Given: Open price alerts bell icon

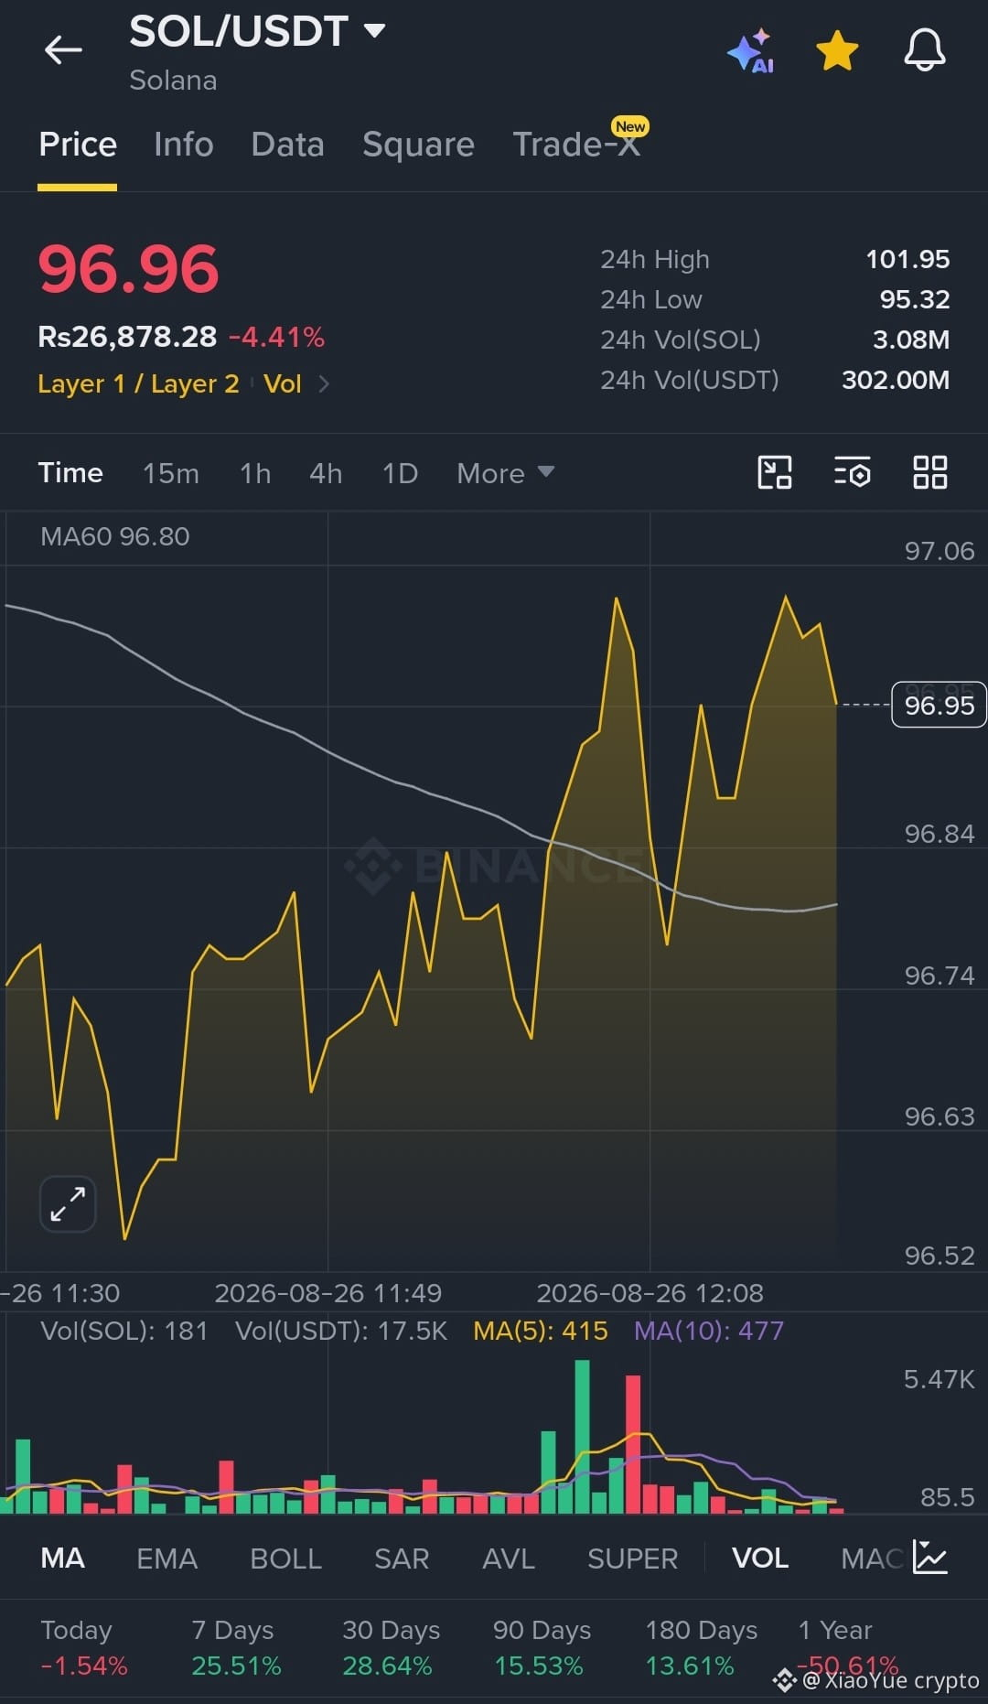Looking at the screenshot, I should coord(925,49).
